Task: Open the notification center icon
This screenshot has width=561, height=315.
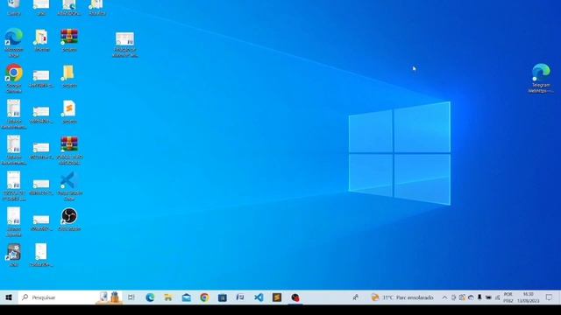Action: pyautogui.click(x=549, y=297)
